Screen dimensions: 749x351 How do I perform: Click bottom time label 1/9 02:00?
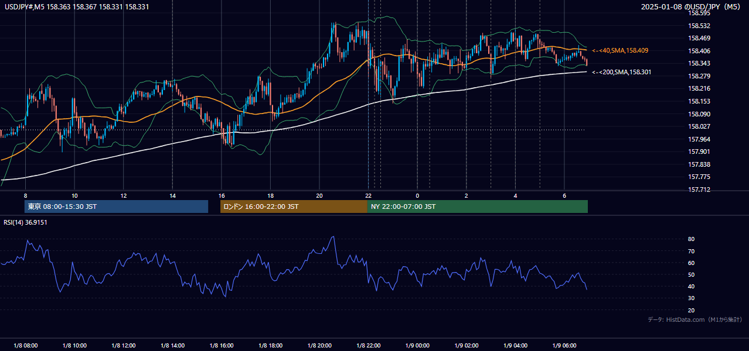point(466,346)
